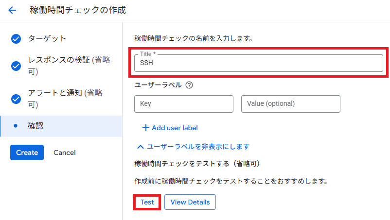Click the plus icon for Add user label
Image resolution: width=390 pixels, height=220 pixels.
145,128
